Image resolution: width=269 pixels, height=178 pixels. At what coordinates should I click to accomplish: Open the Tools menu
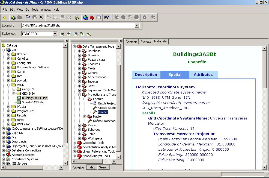(35, 10)
